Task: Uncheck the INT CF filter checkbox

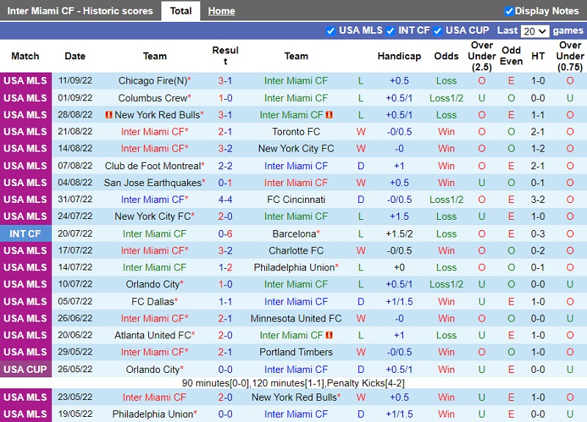Action: [390, 31]
